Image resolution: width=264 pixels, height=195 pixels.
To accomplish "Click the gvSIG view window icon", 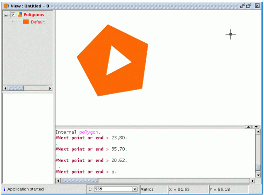I will point(6,6).
